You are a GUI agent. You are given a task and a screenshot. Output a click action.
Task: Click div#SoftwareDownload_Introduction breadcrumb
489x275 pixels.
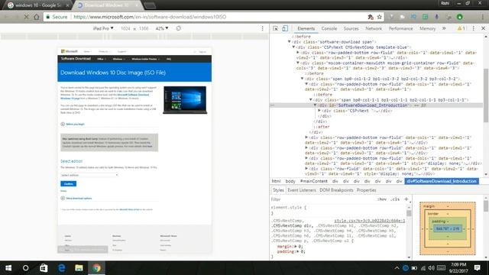pyautogui.click(x=442, y=181)
